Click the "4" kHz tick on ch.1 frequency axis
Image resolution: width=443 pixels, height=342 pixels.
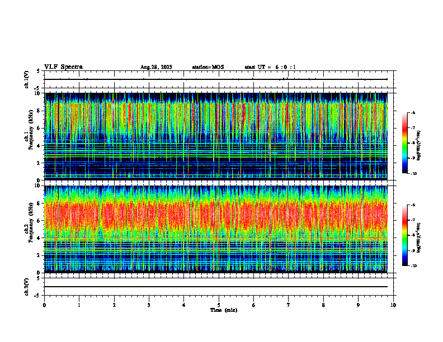pyautogui.click(x=39, y=146)
